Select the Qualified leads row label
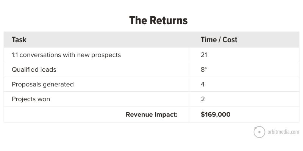303x151 pixels. [x=34, y=69]
